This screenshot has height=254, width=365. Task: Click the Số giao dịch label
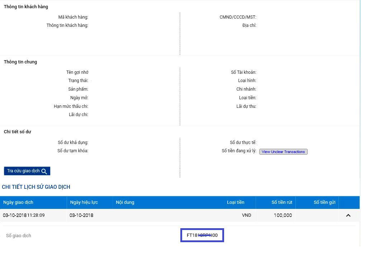(19, 235)
